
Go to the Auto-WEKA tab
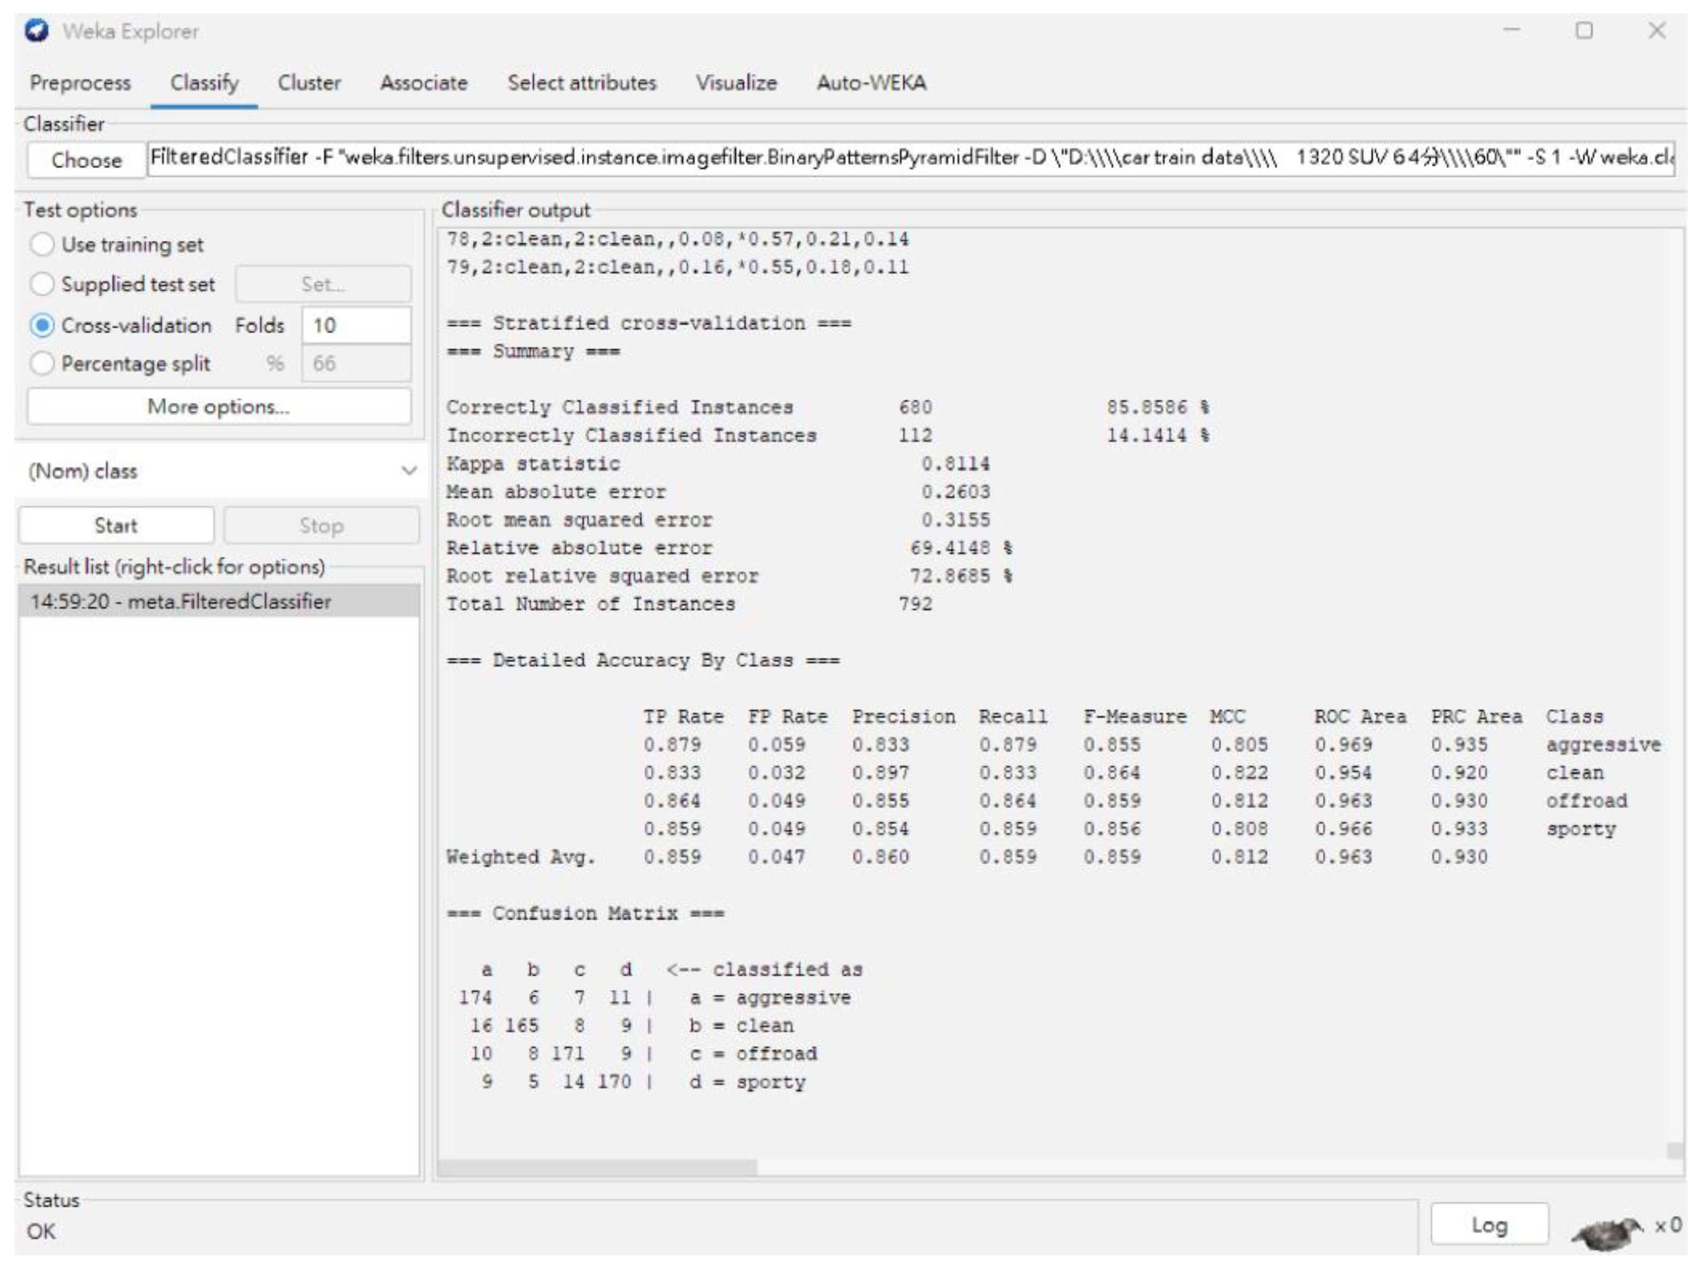click(871, 83)
